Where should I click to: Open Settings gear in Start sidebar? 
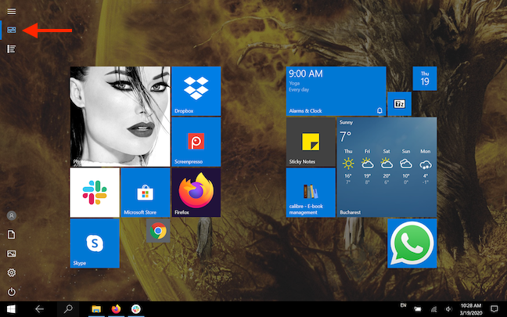point(11,272)
